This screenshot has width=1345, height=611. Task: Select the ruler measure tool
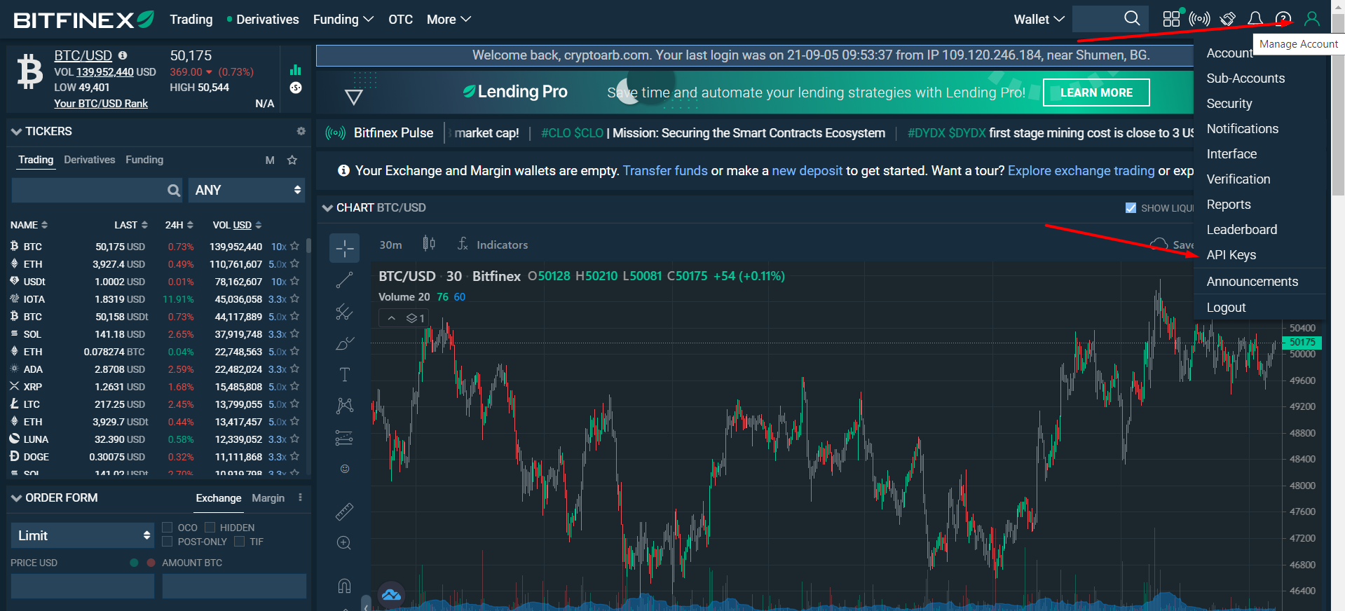[x=344, y=512]
